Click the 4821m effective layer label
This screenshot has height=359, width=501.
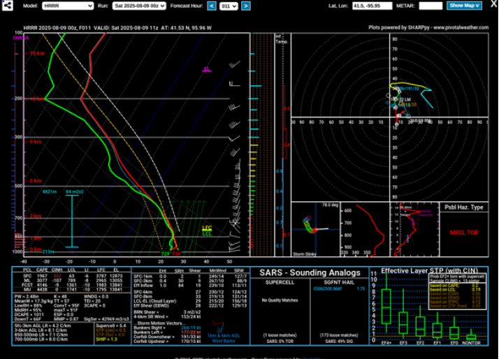[50, 191]
